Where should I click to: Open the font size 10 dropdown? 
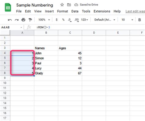click(127, 20)
